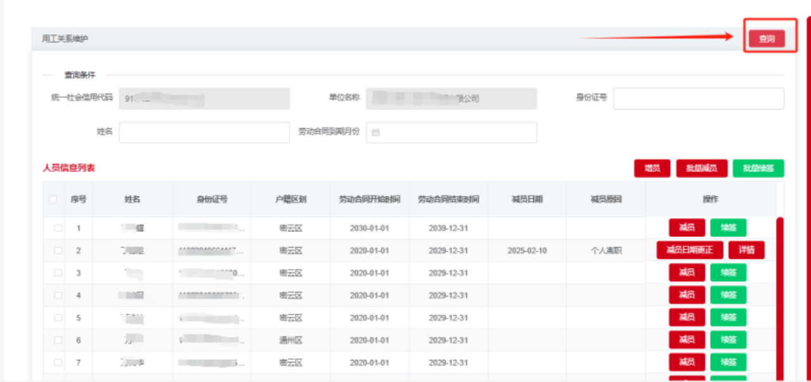Click the red 查询 button
The height and width of the screenshot is (382, 811).
(x=767, y=39)
